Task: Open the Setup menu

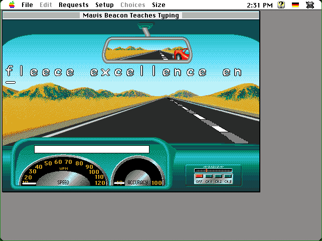Action: click(x=104, y=5)
